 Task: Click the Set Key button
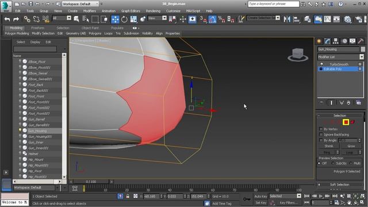(260, 202)
